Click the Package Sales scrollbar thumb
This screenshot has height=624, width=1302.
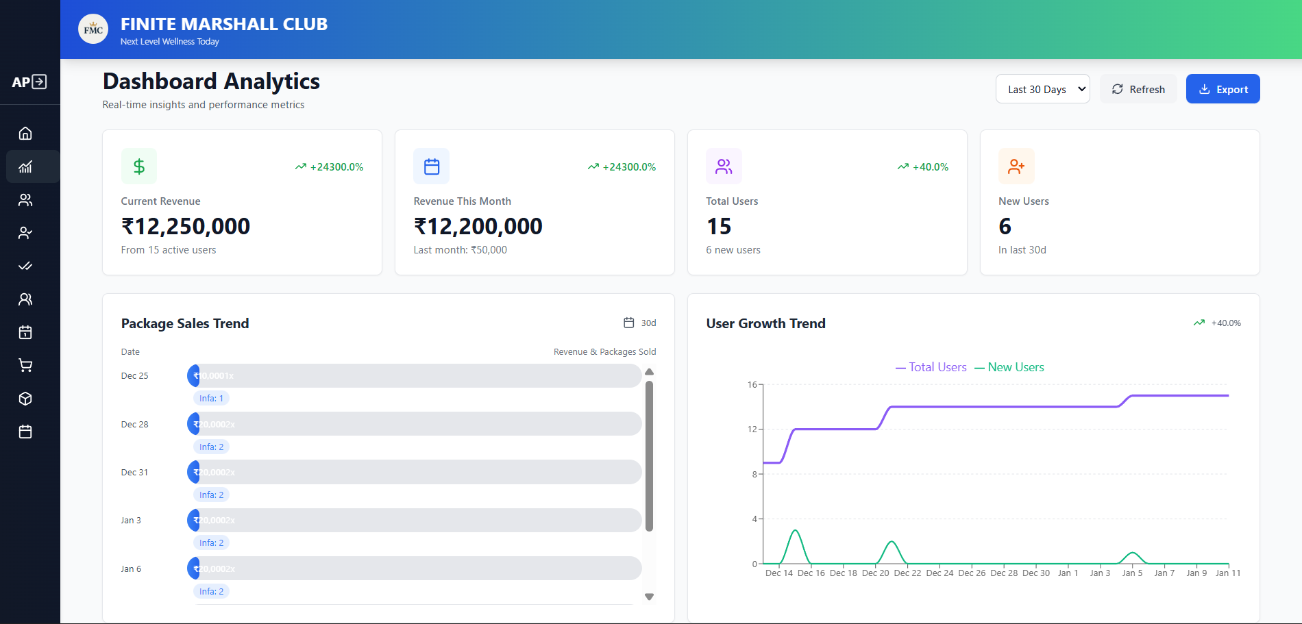(649, 455)
